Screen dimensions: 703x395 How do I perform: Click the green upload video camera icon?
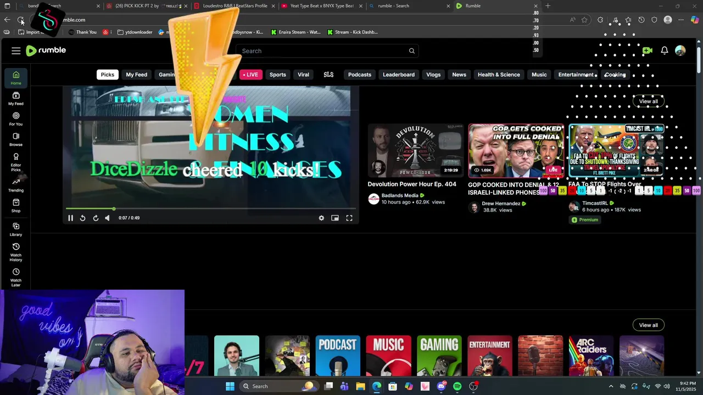pos(647,50)
